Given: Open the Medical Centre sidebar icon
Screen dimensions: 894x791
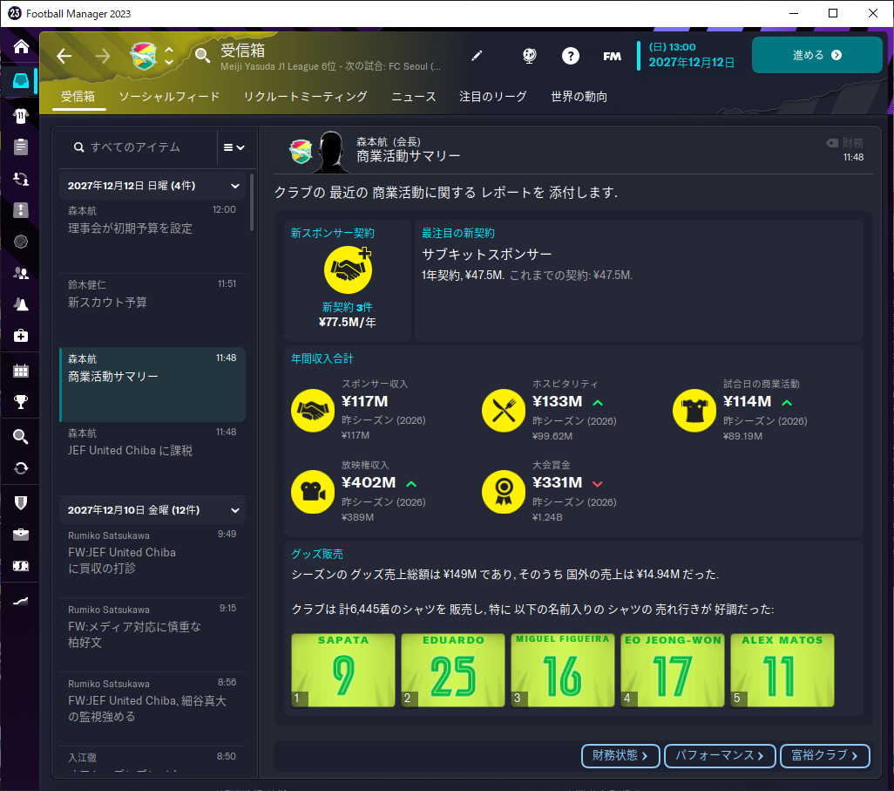Looking at the screenshot, I should coord(21,336).
